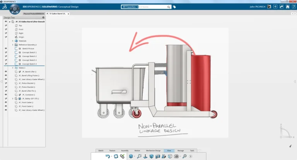This screenshot has width=297, height=160.
Task: Expand the Mates.1 tree node
Action: (13, 68)
